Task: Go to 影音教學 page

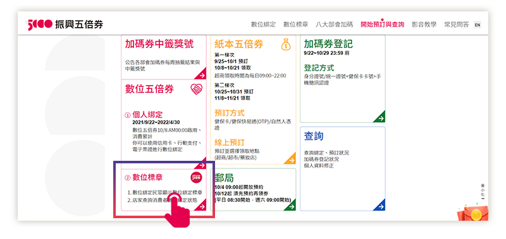Action: pos(424,25)
